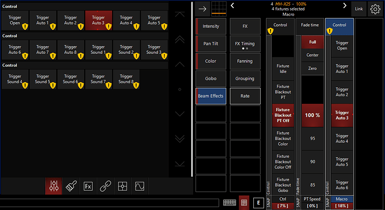Screen dimensions: 385x210
Task: Click the chain link icon in bottom toolbar
Action: coord(105,186)
